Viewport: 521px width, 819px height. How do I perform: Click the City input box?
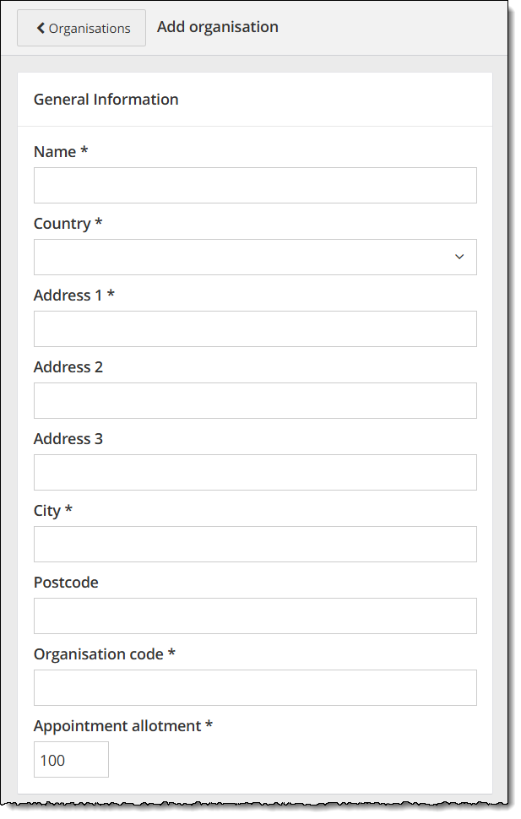coord(255,544)
